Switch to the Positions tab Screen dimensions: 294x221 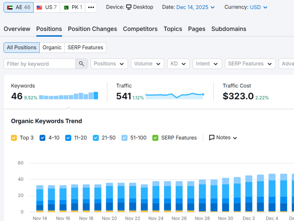pos(49,29)
